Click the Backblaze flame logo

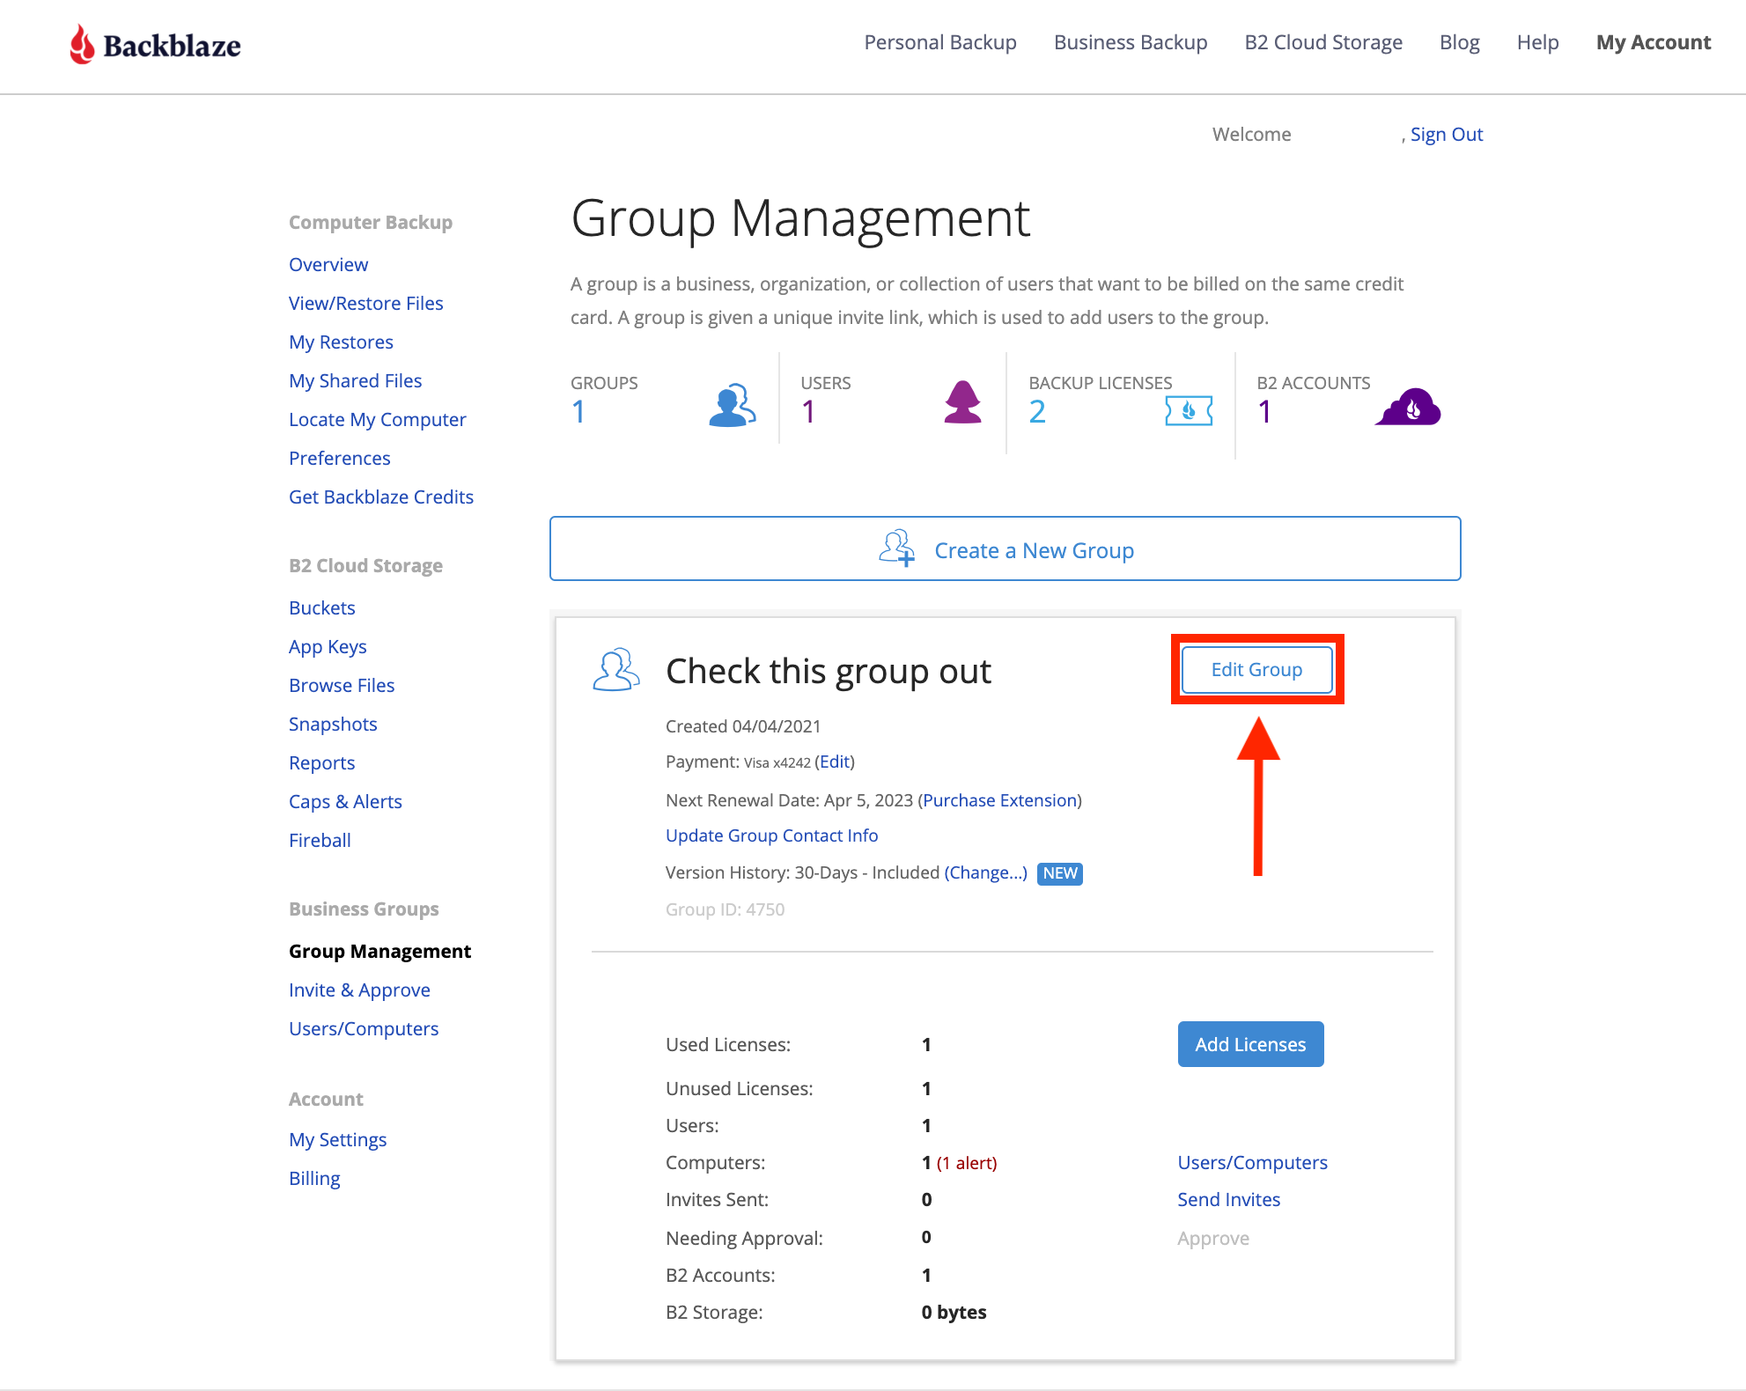click(82, 44)
